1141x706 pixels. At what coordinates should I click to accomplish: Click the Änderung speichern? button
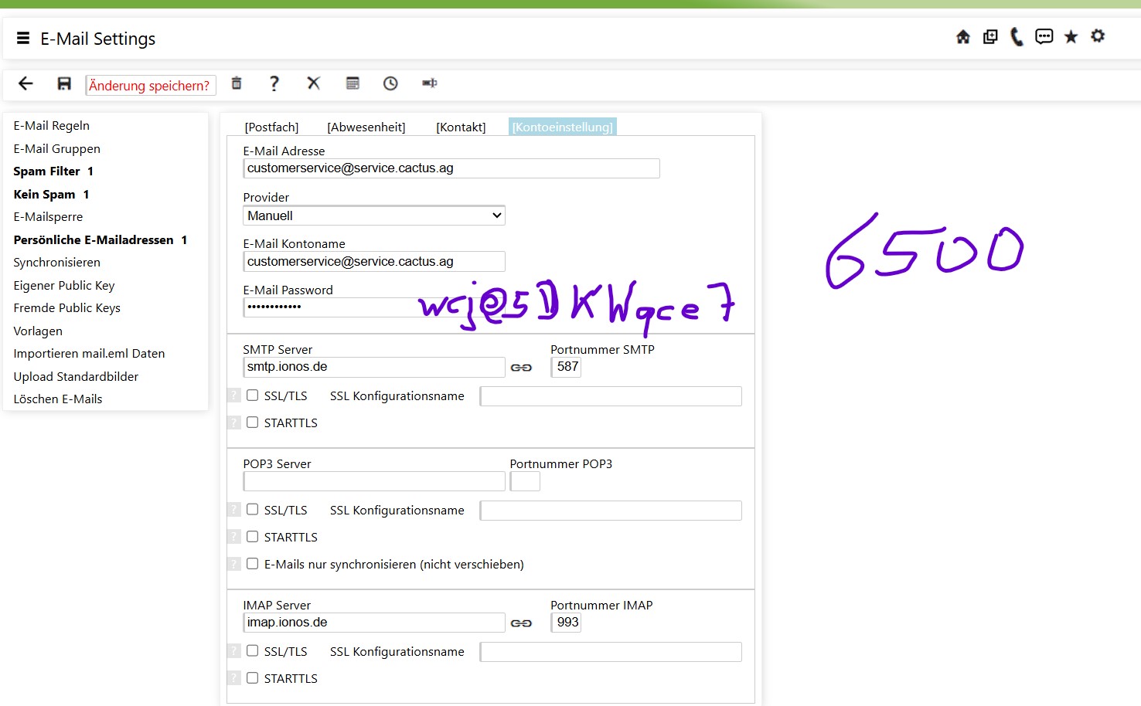click(149, 85)
